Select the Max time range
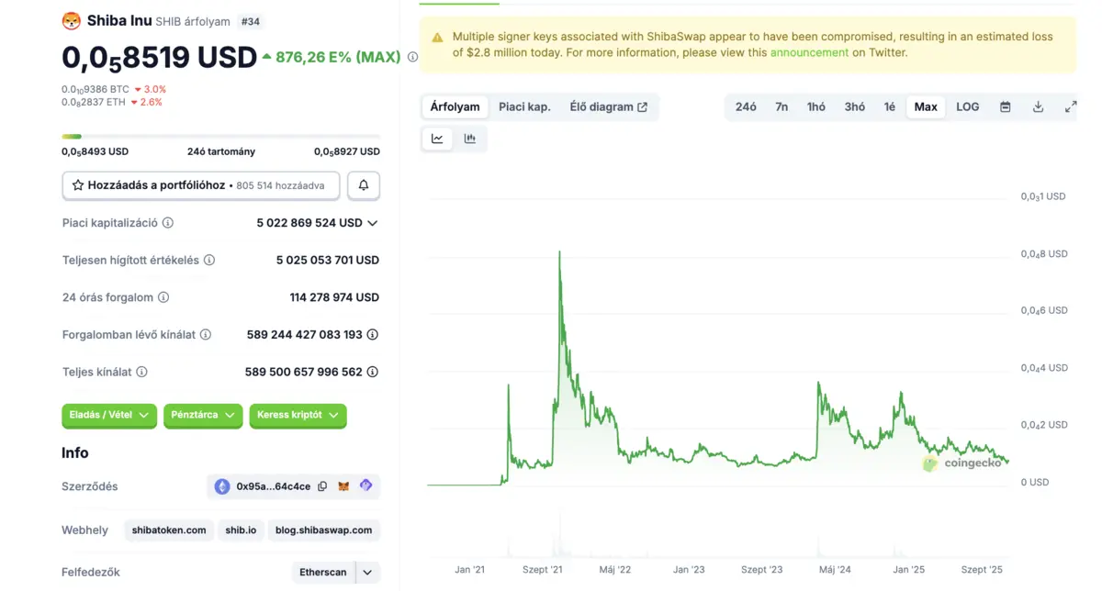Screen dimensions: 1102x591 (x=926, y=107)
